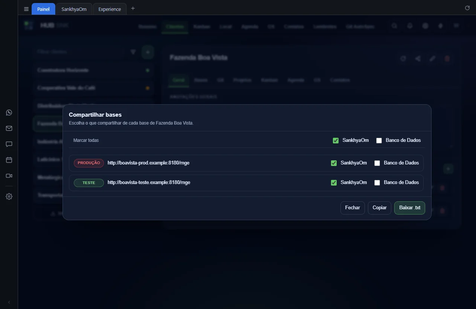Open the video camera icon in the sidebar
Image resolution: width=476 pixels, height=309 pixels.
pos(9,176)
